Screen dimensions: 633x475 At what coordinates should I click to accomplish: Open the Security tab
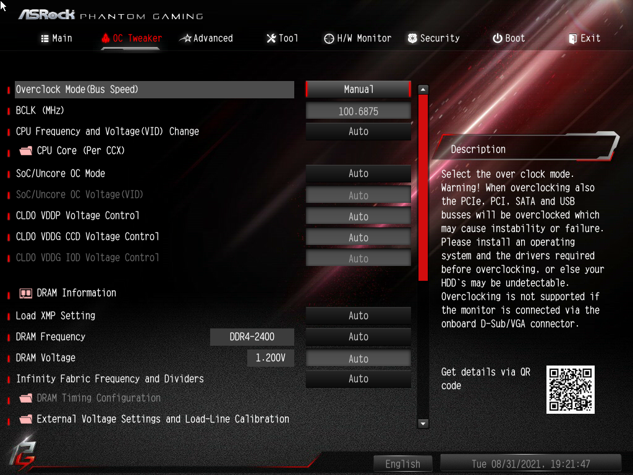click(433, 38)
